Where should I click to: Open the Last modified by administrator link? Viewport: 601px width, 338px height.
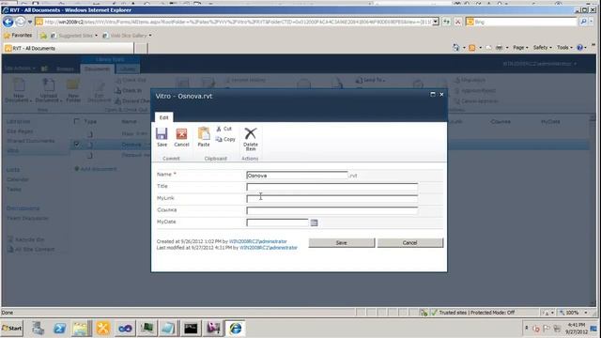(268, 248)
